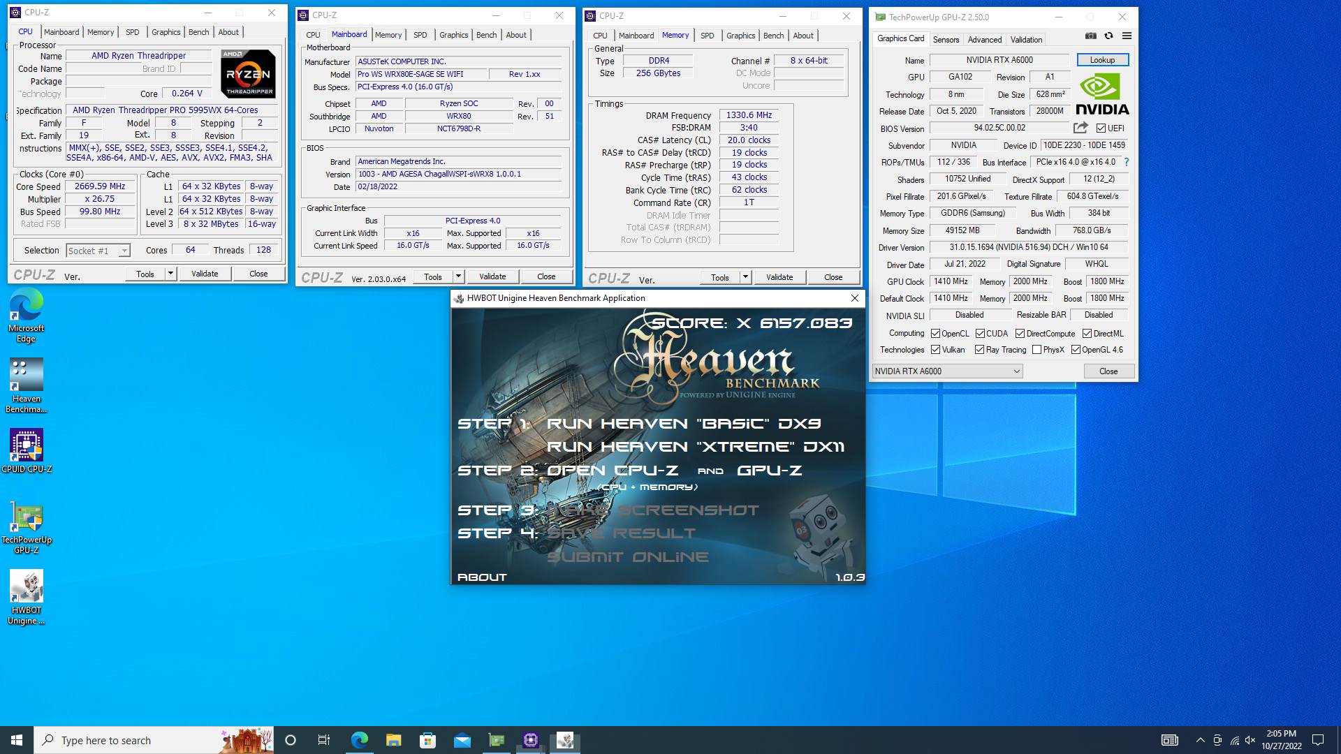The image size is (1341, 754).
Task: Switch to GPU-Z Advanced tab
Action: point(984,40)
